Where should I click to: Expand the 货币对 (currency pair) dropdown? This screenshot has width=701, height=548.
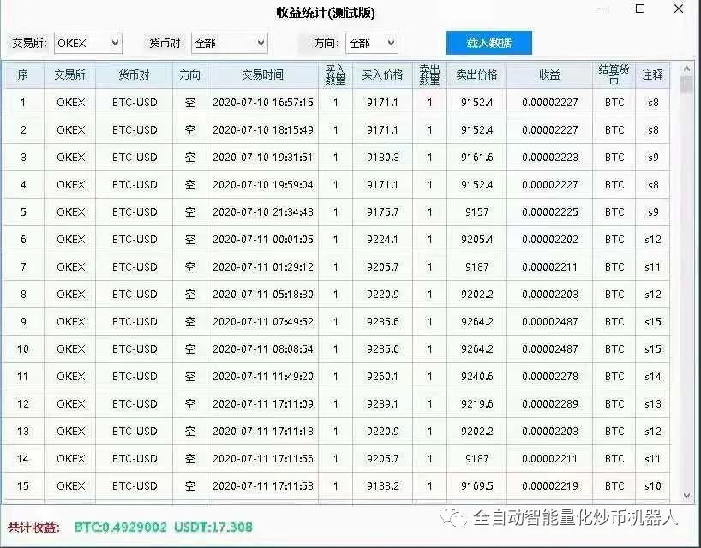coord(229,43)
